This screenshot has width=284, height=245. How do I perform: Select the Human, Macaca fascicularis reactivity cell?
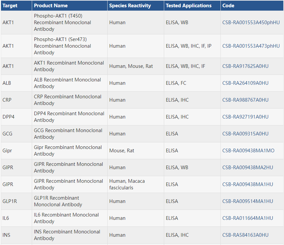click(127, 184)
